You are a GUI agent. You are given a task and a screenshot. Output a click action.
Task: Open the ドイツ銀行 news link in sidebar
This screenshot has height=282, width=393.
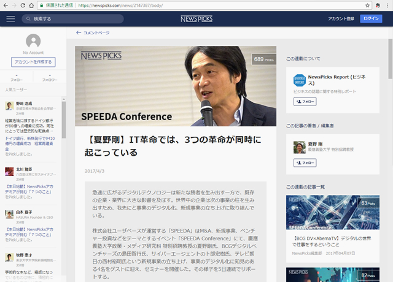tap(29, 141)
